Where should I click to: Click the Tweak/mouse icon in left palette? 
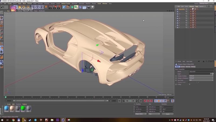2,48
